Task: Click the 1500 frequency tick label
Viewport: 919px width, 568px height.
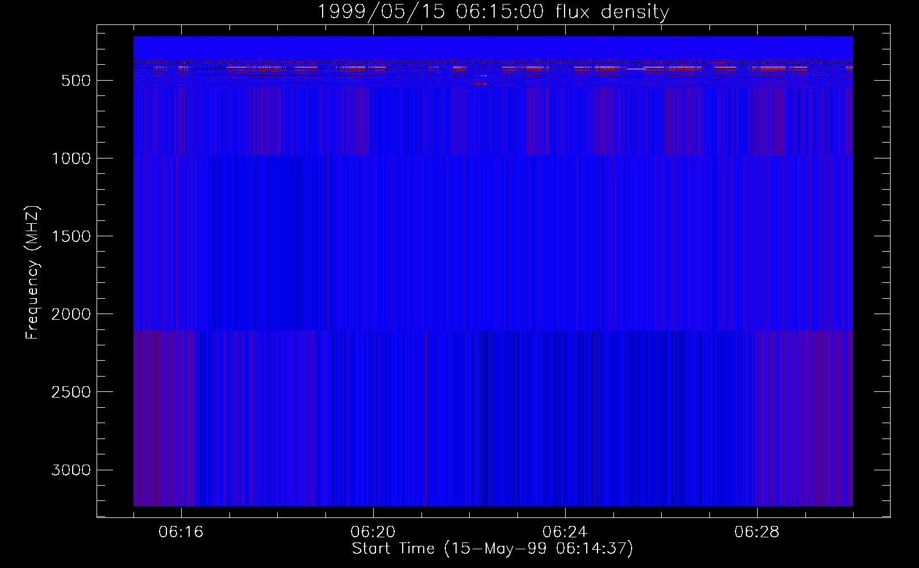Action: click(x=71, y=236)
